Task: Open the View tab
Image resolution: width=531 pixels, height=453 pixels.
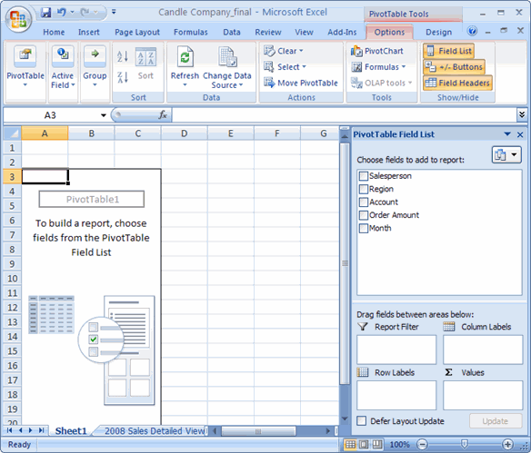Action: pos(304,32)
